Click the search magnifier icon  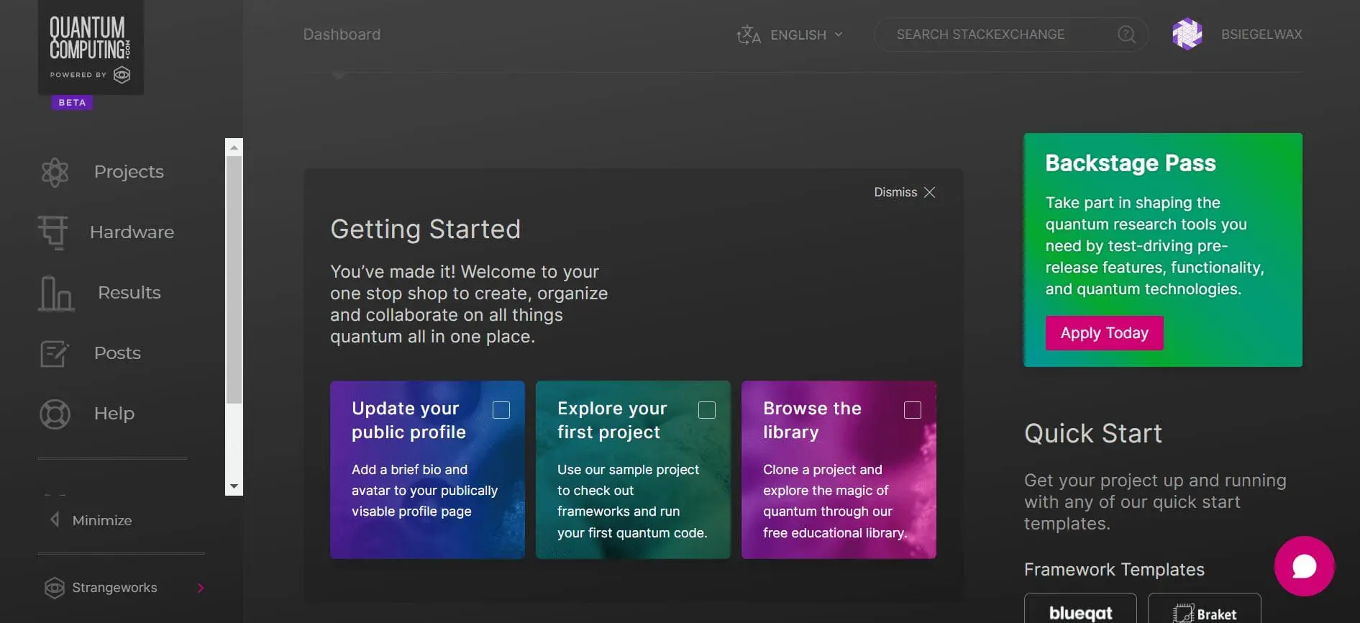coord(1126,35)
